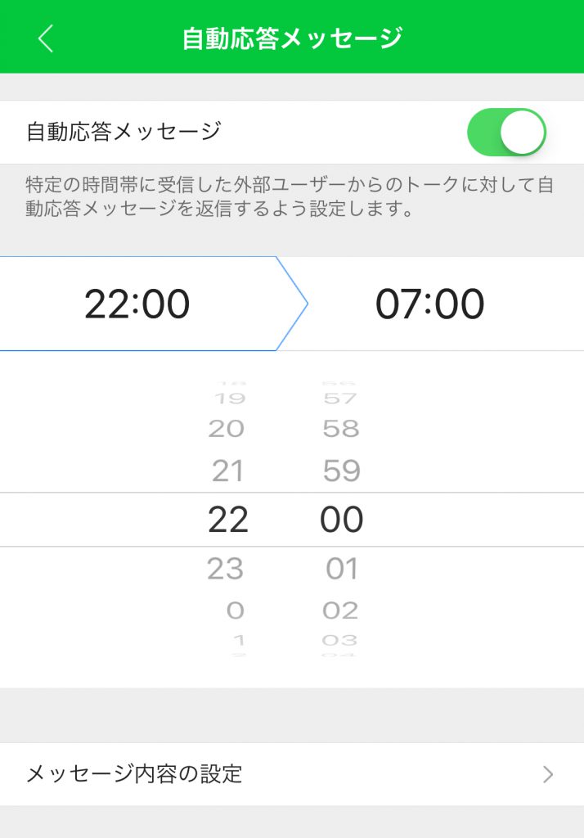Select the 22:00 start time tab
584x838 pixels.
pos(137,304)
